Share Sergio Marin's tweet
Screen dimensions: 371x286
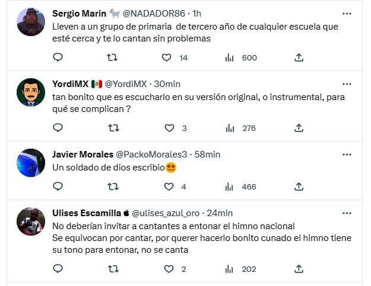click(x=299, y=57)
